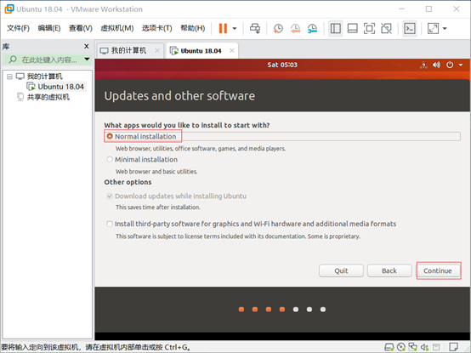Viewport: 471px width, 353px height.
Task: Close the Ubuntu 18.04 tab
Action: point(232,50)
